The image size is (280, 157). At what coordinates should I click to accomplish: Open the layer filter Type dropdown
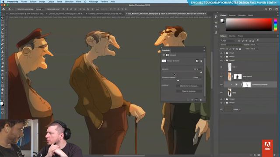[x=228, y=41]
